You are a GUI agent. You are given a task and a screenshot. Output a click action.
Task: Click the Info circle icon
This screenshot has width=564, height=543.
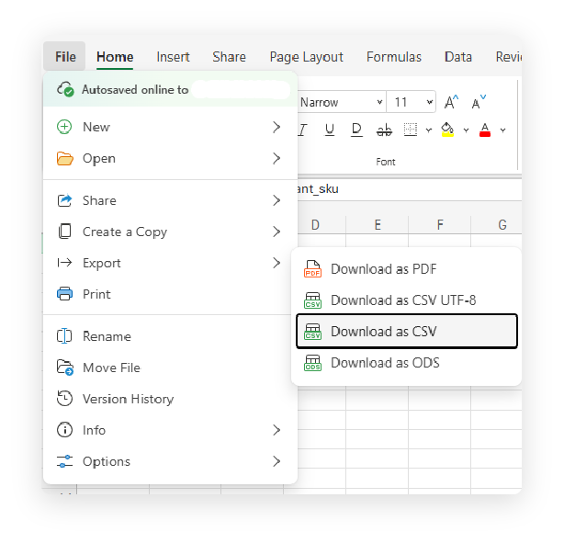pos(64,430)
